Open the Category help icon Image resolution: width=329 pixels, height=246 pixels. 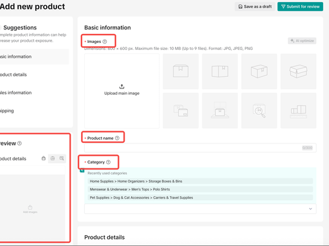click(109, 162)
